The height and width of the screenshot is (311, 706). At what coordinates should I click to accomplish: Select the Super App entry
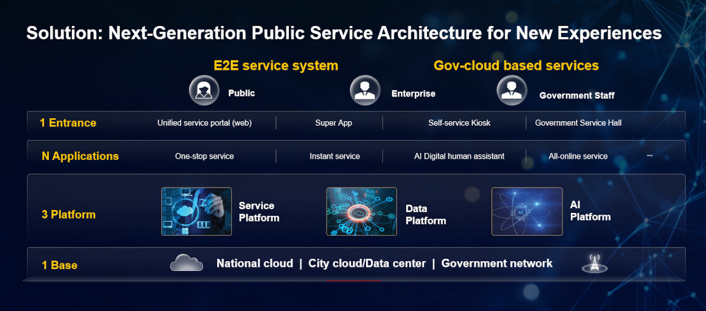(334, 123)
